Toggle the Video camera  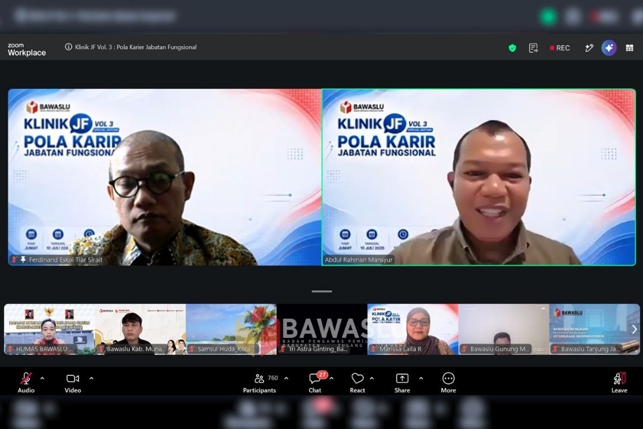coord(73,378)
